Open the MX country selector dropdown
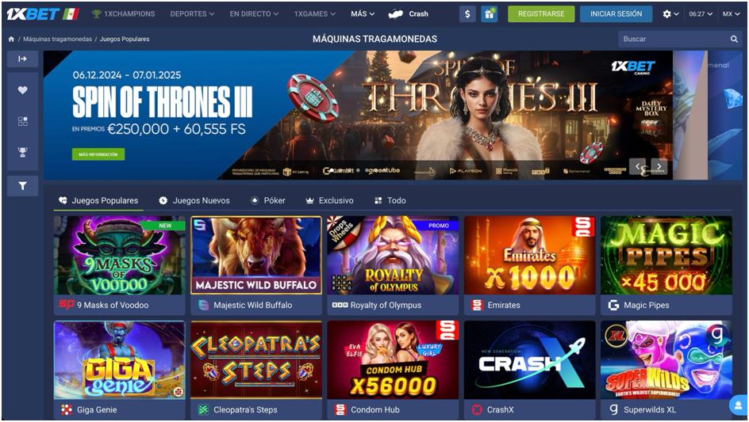 click(x=731, y=13)
